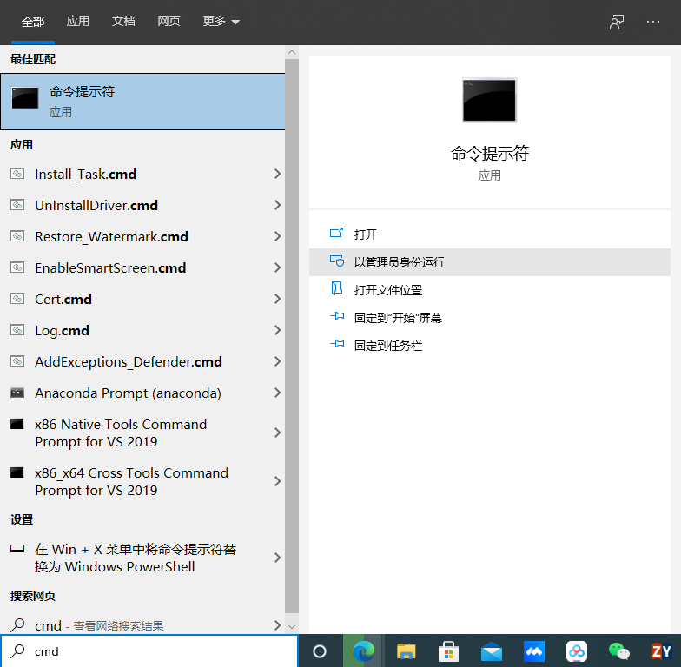Image resolution: width=681 pixels, height=667 pixels.
Task: Click the Install_Task.cmd file icon
Action: (17, 174)
